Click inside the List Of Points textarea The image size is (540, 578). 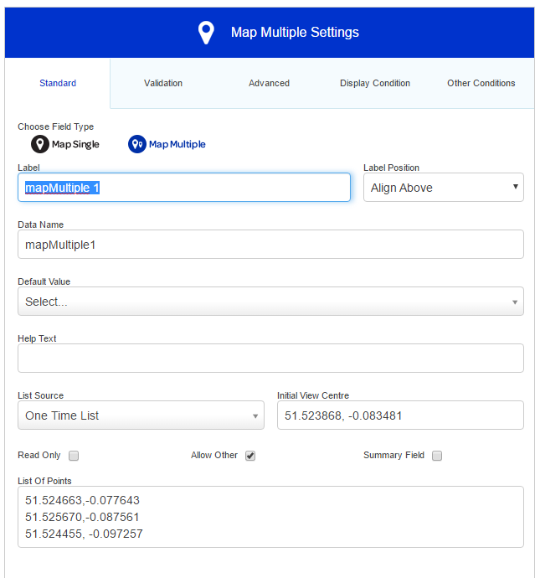point(270,517)
